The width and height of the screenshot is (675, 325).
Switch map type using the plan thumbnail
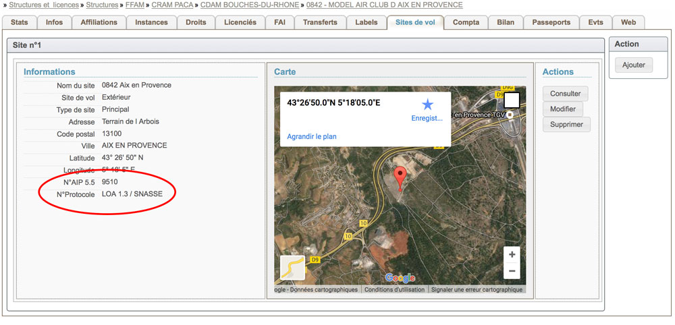[293, 268]
